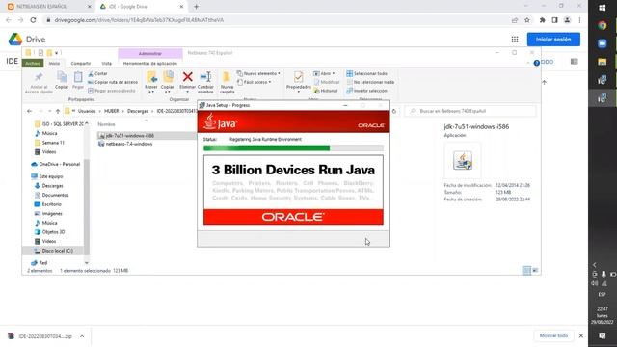
Task: Open Google apps grid icon in Drive
Action: [515, 40]
